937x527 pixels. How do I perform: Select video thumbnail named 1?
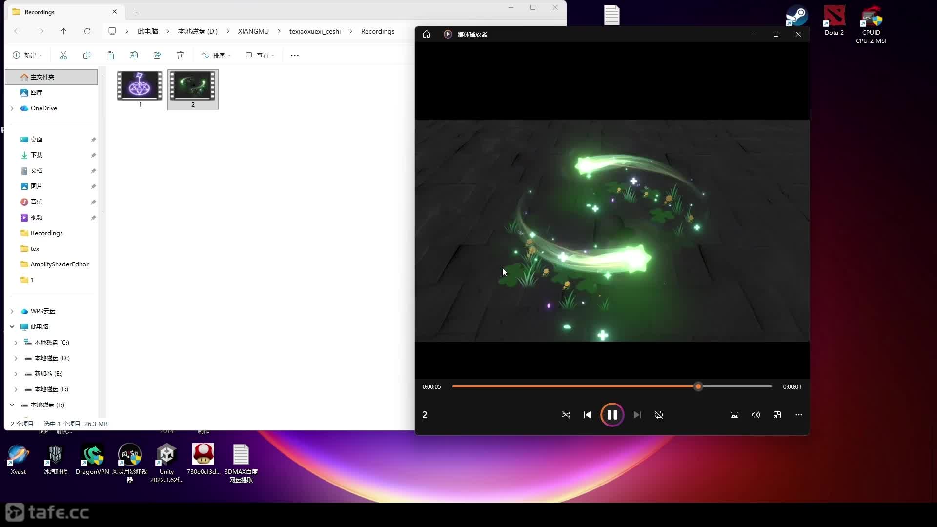click(140, 89)
